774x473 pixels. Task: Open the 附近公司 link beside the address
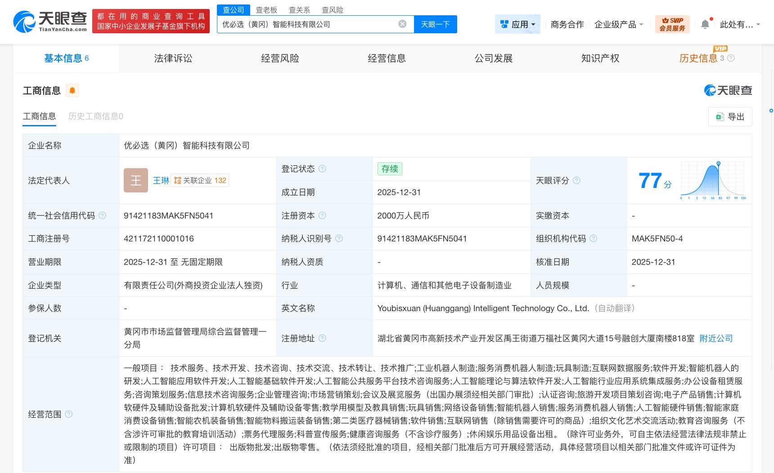click(715, 338)
